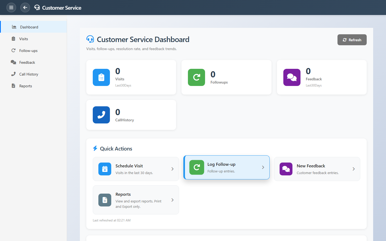Click the New Feedback quick action title
The height and width of the screenshot is (241, 386).
[x=311, y=166]
